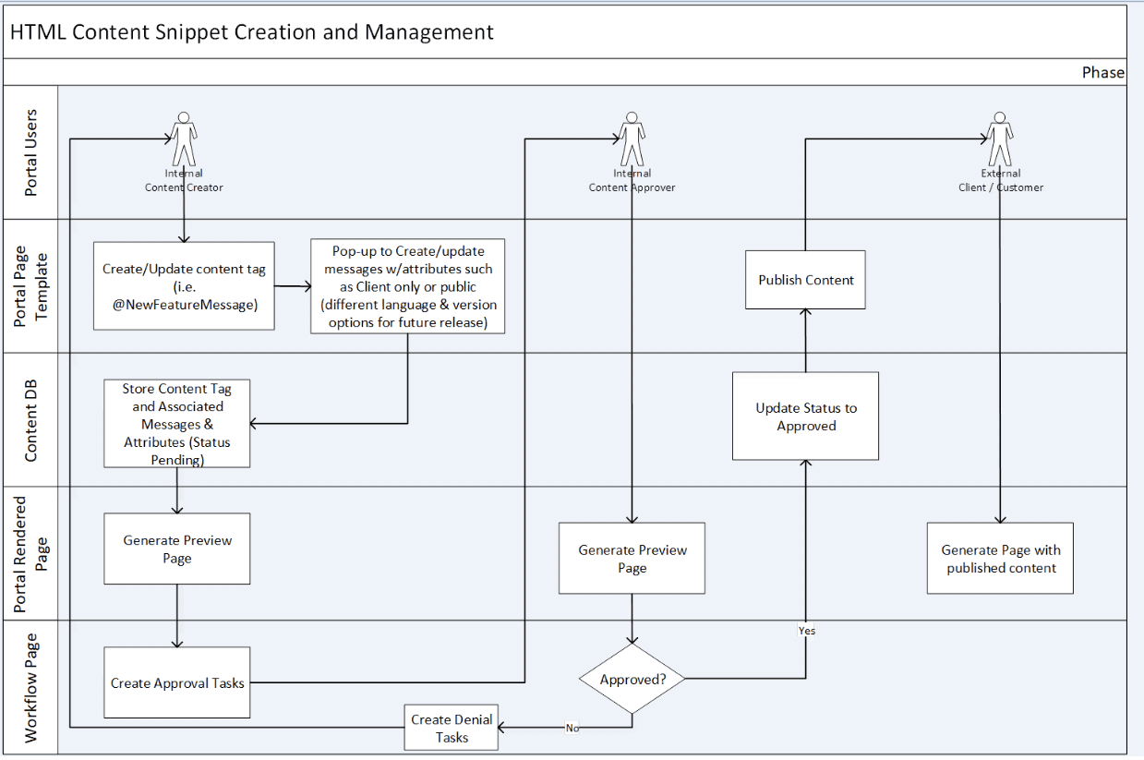Viewport: 1144px width, 760px height.
Task: Click the 'Internal Content Approver' caption text
Action: [x=632, y=180]
